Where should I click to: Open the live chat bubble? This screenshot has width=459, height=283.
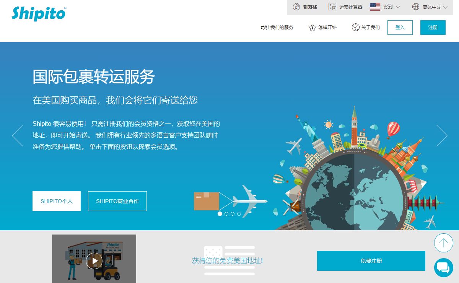(443, 268)
